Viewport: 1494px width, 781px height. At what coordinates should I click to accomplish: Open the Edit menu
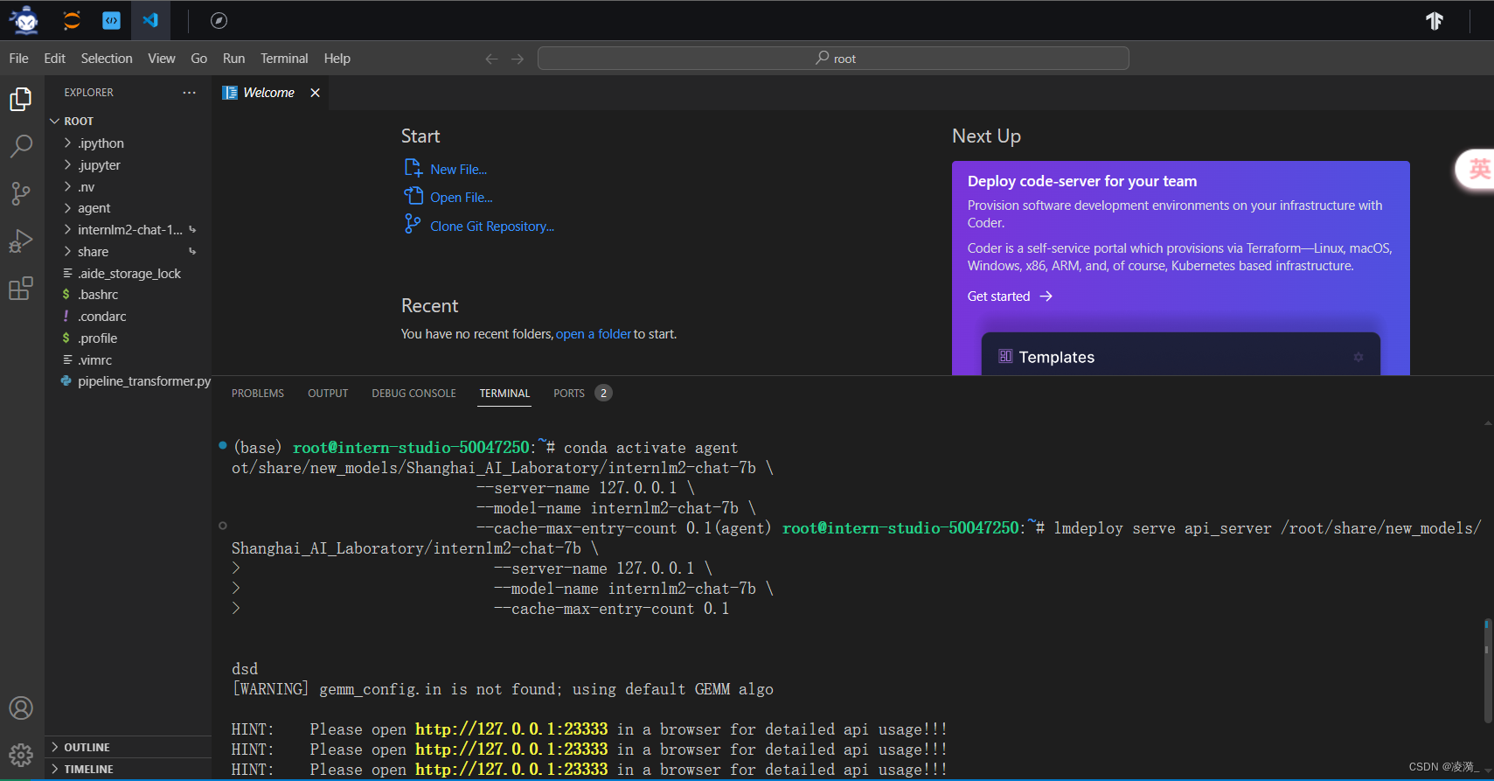point(55,59)
